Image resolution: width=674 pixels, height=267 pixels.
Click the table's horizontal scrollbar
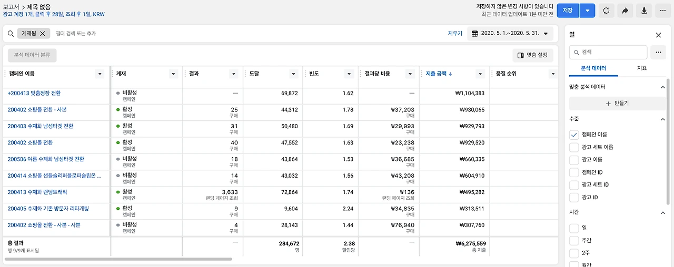118,259
